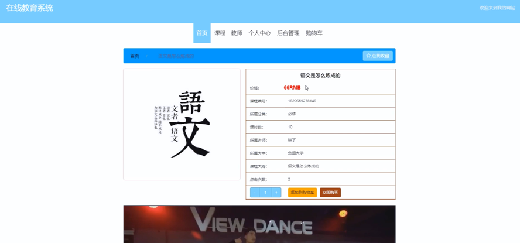Click the 立即购买 button
This screenshot has height=243, width=520.
tap(330, 192)
